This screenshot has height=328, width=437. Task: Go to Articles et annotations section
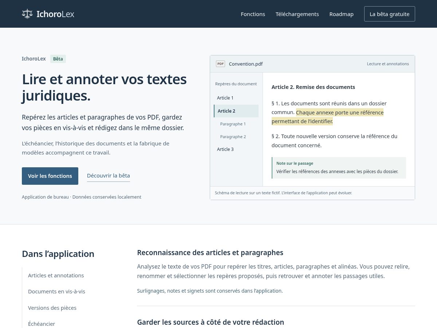pos(56,276)
